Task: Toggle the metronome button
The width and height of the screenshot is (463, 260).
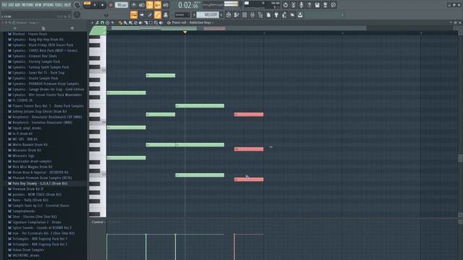Action: coord(134,5)
